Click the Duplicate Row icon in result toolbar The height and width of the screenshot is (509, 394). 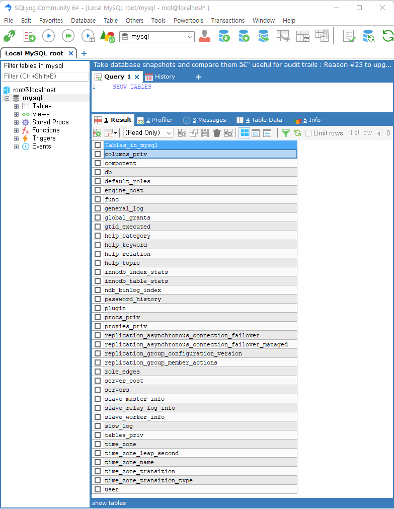194,133
